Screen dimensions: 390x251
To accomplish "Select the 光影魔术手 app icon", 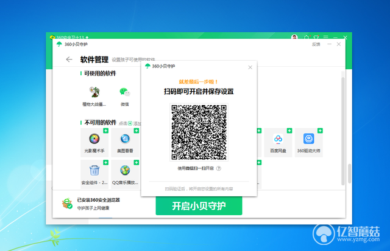I will [x=94, y=139].
